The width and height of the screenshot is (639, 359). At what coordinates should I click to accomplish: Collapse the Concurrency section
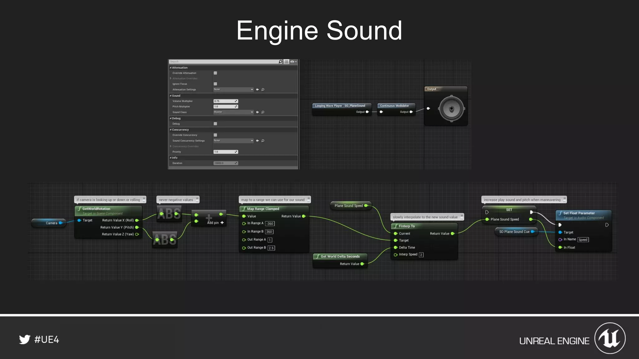point(171,130)
